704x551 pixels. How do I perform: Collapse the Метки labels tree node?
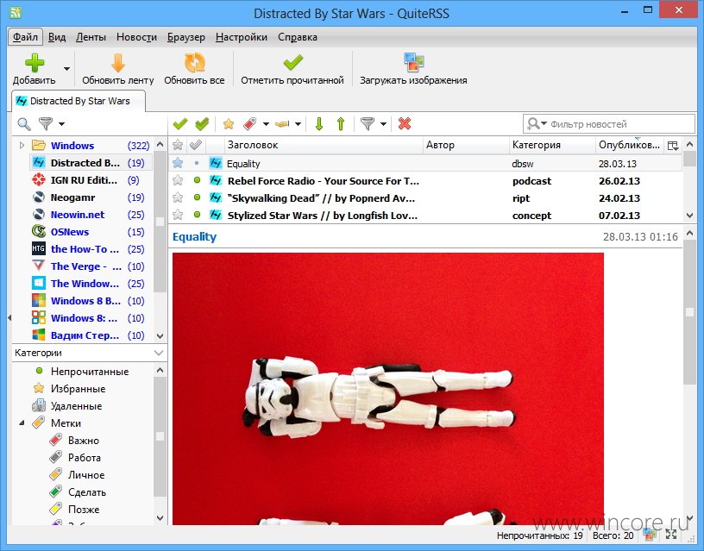coord(22,423)
